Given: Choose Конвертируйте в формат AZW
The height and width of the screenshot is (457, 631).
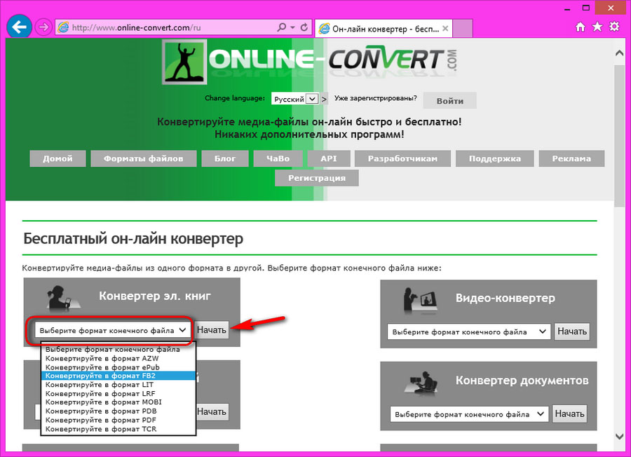Looking at the screenshot, I should [x=118, y=358].
